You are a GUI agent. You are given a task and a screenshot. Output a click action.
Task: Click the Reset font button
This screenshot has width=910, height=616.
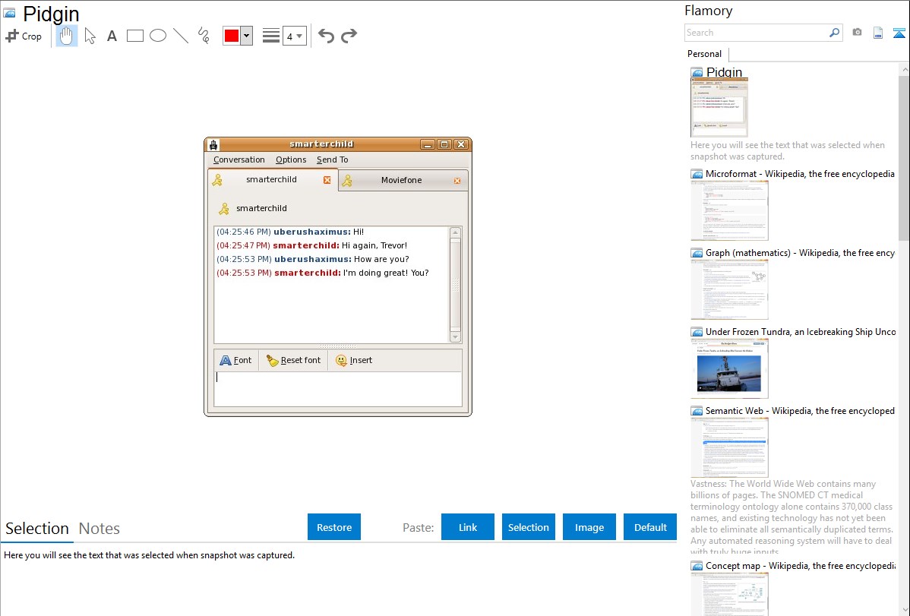[294, 360]
